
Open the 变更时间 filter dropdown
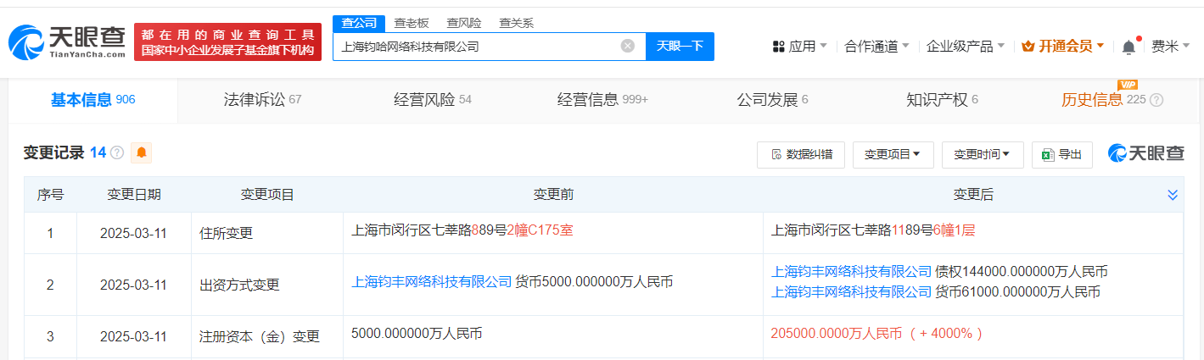click(983, 154)
